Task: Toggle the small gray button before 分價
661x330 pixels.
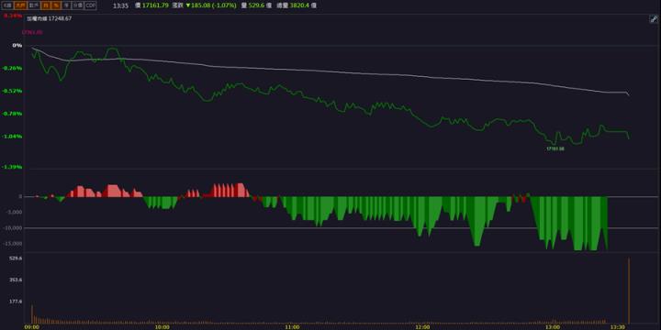Action: (x=66, y=5)
